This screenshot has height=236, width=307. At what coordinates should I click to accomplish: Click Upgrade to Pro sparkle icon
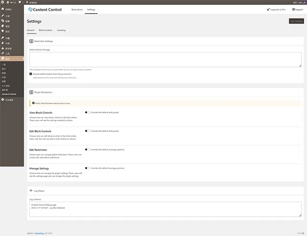pos(268,10)
